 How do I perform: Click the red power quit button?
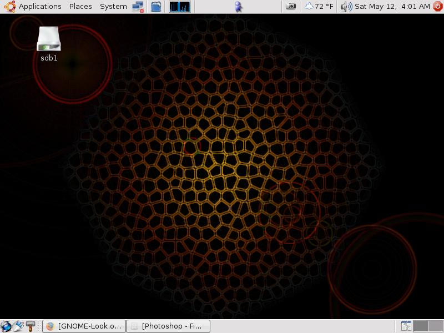point(438,6)
